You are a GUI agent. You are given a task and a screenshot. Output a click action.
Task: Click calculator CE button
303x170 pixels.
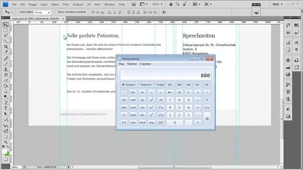click(x=179, y=93)
